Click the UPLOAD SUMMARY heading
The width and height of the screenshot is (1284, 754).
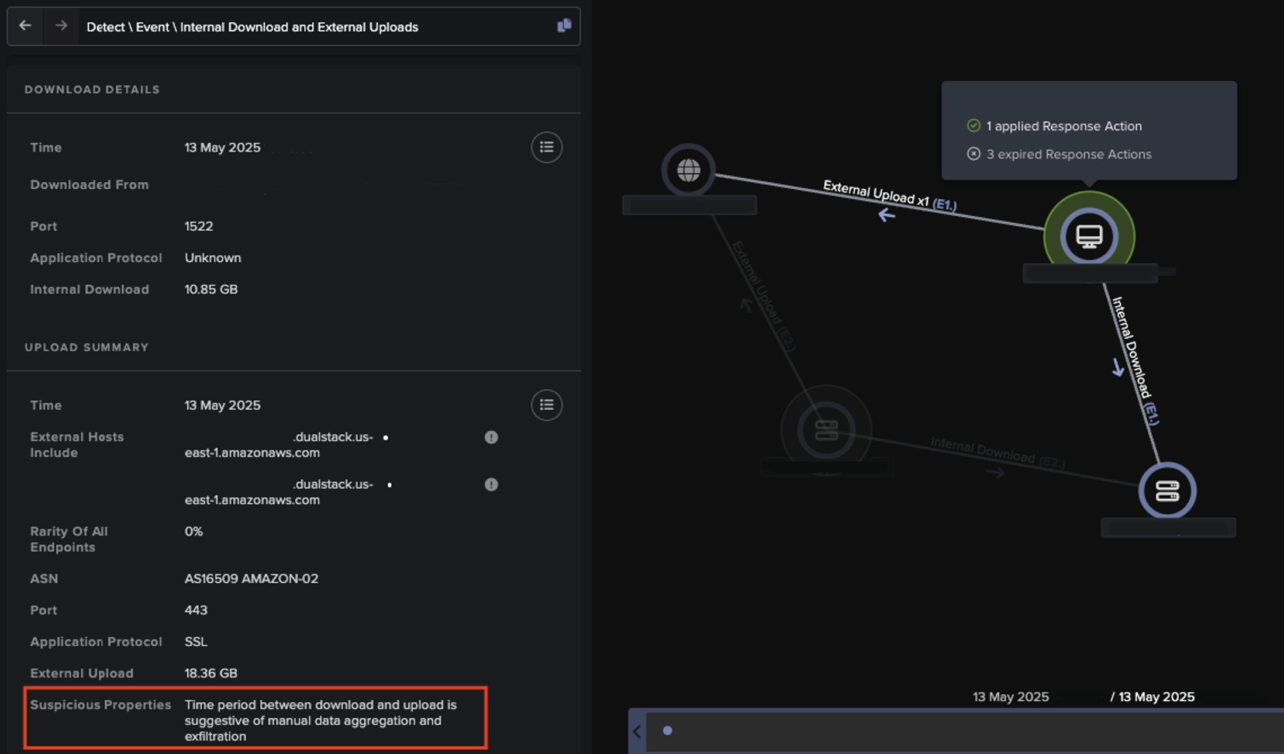click(87, 347)
